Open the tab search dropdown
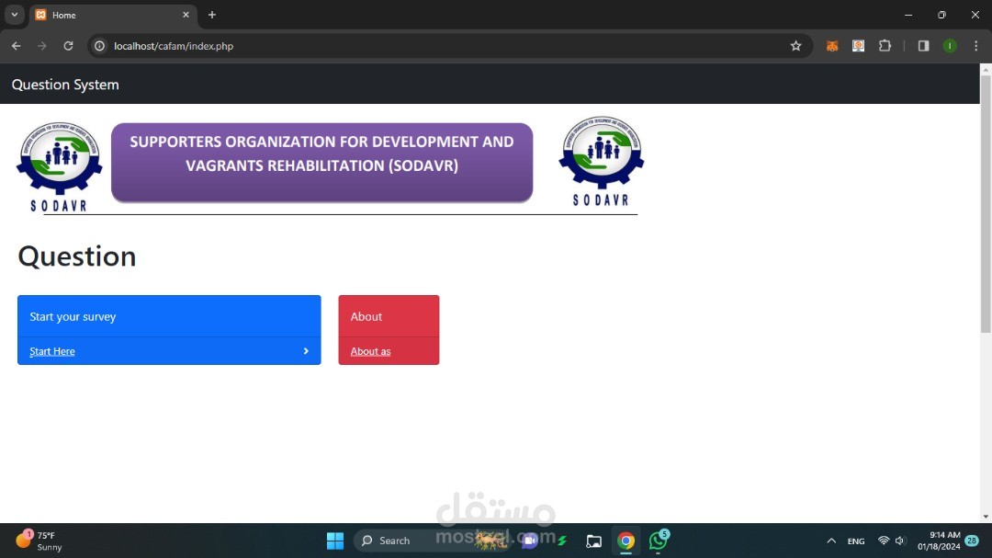992x558 pixels. coord(14,15)
